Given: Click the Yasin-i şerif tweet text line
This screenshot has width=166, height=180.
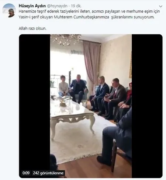Looking at the screenshot, I should [x=86, y=17].
